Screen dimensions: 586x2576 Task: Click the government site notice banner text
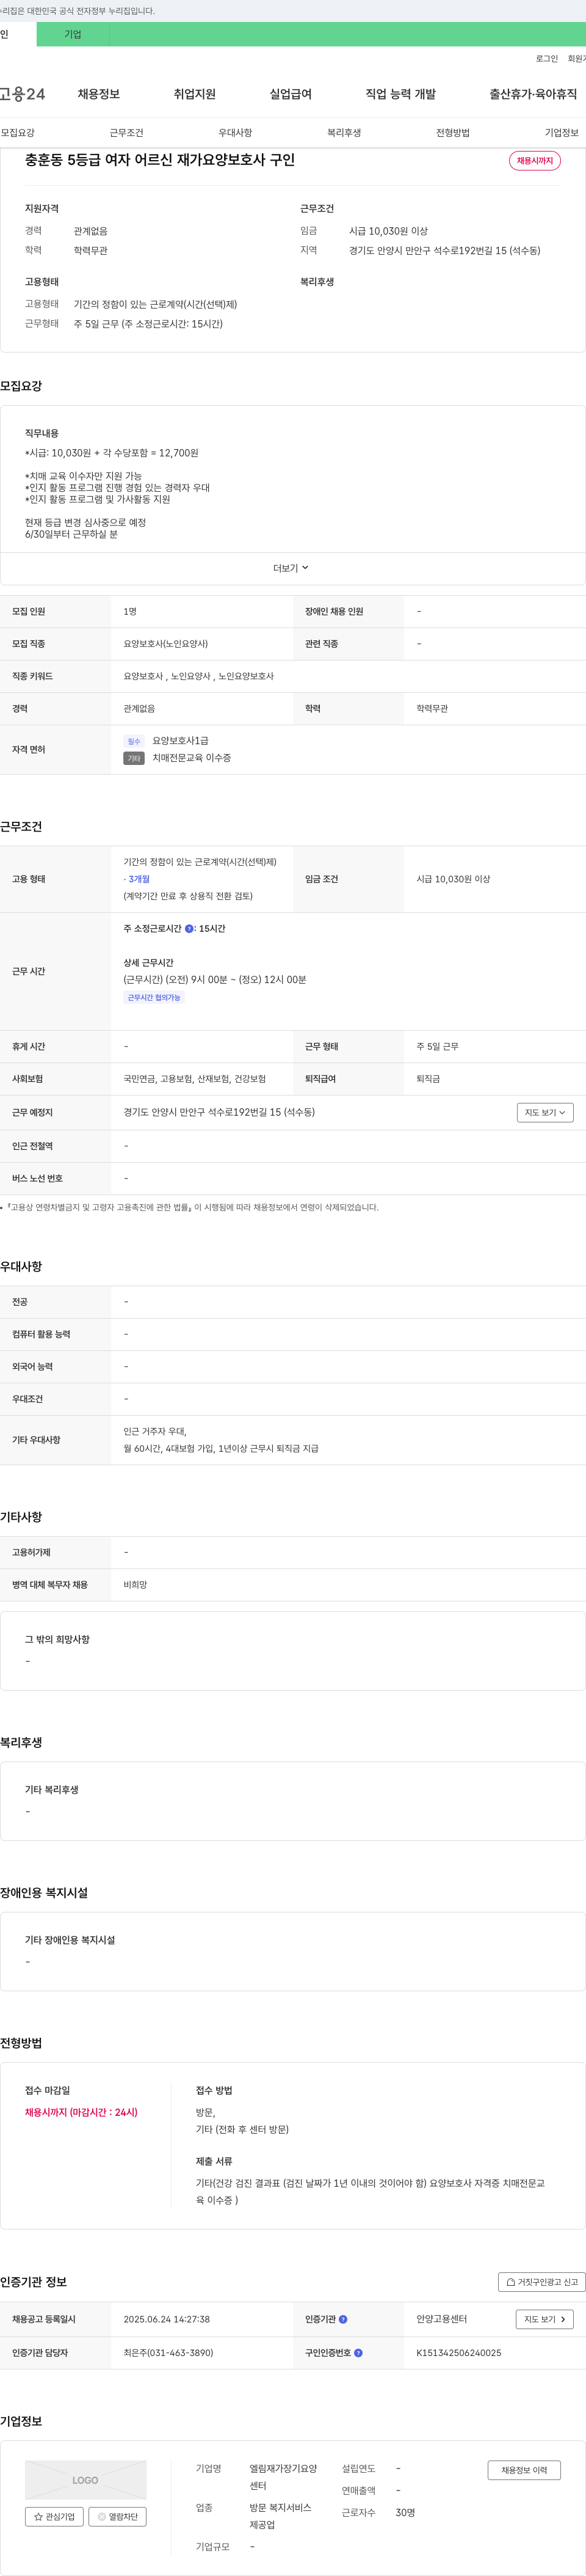tap(78, 11)
